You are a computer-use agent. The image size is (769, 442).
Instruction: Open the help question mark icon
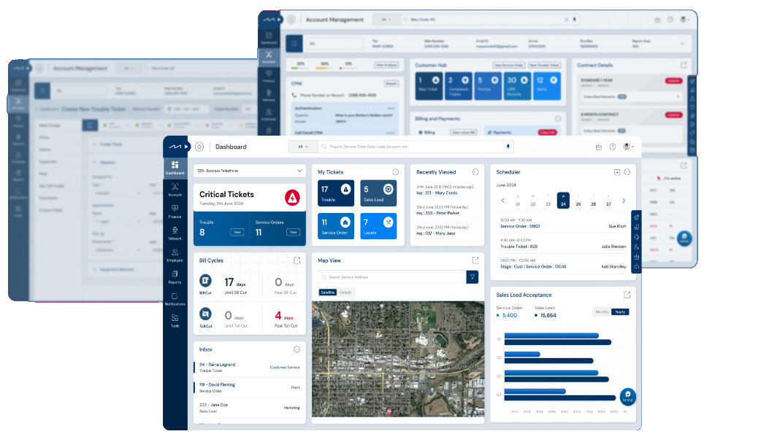click(612, 147)
